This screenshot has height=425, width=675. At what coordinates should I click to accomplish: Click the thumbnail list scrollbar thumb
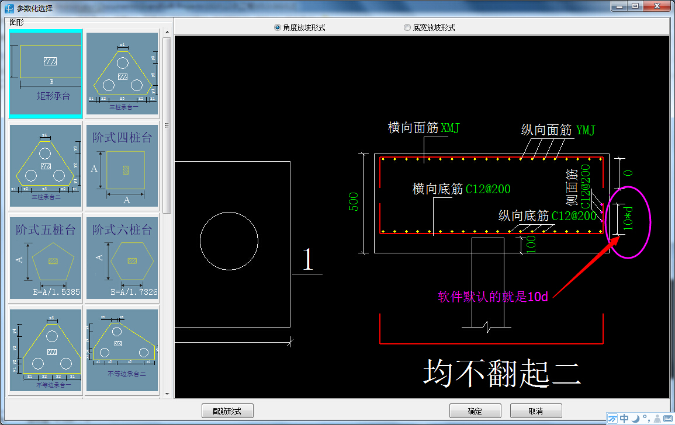click(x=167, y=126)
